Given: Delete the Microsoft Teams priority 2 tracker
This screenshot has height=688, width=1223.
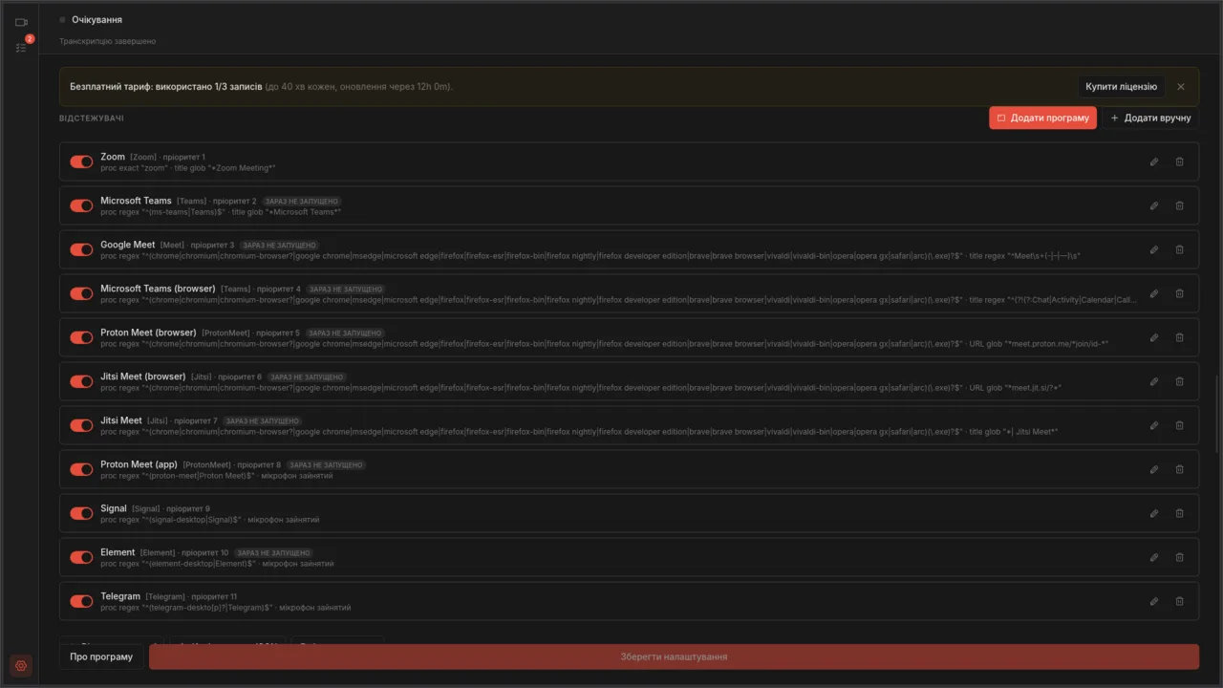Looking at the screenshot, I should point(1179,205).
